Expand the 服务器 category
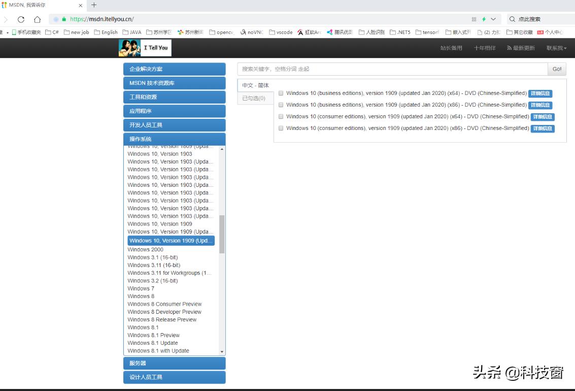 [x=174, y=363]
